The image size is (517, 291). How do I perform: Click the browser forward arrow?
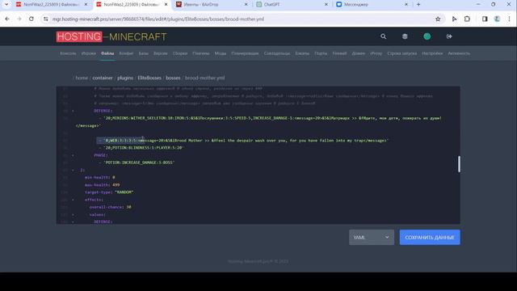click(19, 19)
